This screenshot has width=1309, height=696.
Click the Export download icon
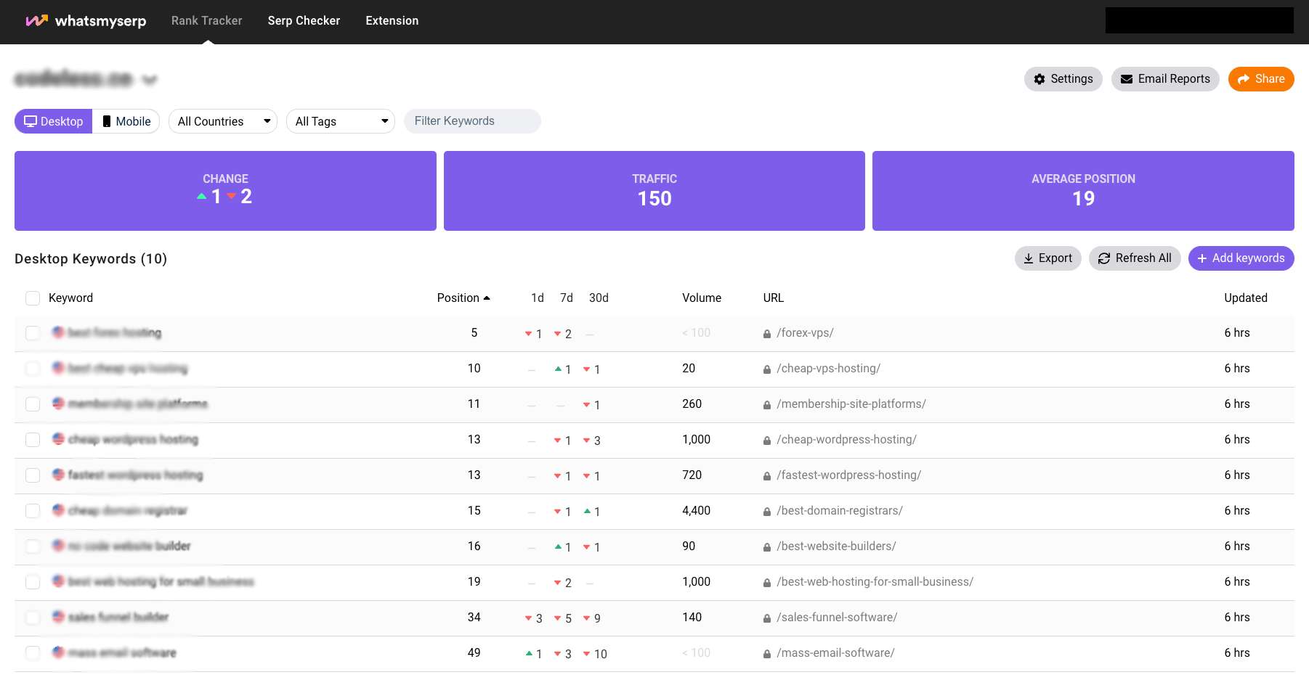(x=1029, y=258)
